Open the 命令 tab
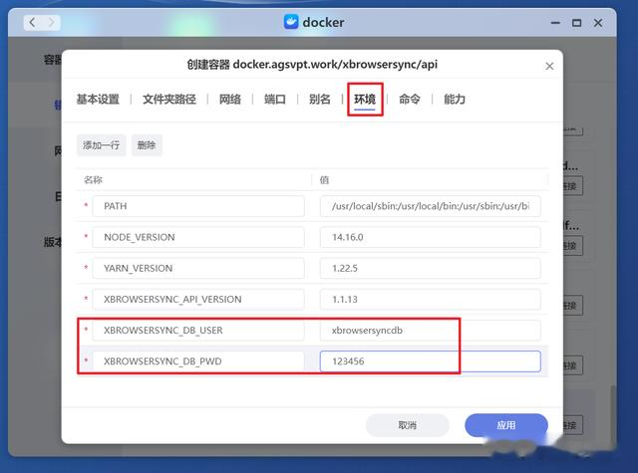638x473 pixels. pos(410,100)
